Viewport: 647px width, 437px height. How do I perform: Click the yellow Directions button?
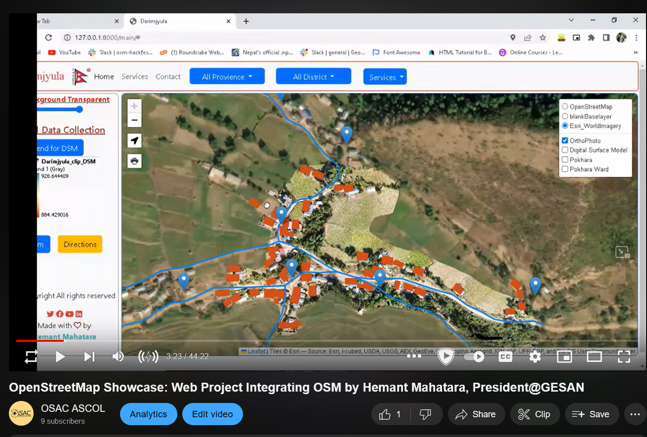pos(80,244)
